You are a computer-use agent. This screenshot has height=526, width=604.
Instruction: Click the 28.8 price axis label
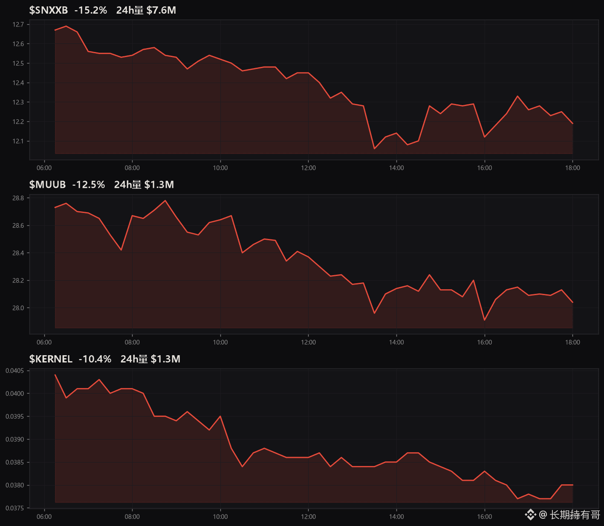(x=18, y=198)
